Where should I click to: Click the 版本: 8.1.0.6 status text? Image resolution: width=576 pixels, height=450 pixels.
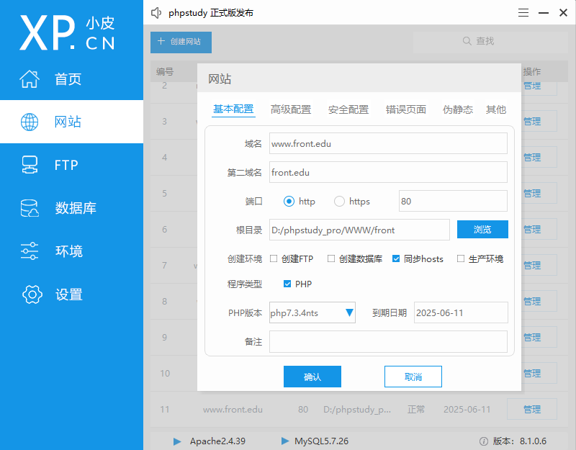point(519,441)
